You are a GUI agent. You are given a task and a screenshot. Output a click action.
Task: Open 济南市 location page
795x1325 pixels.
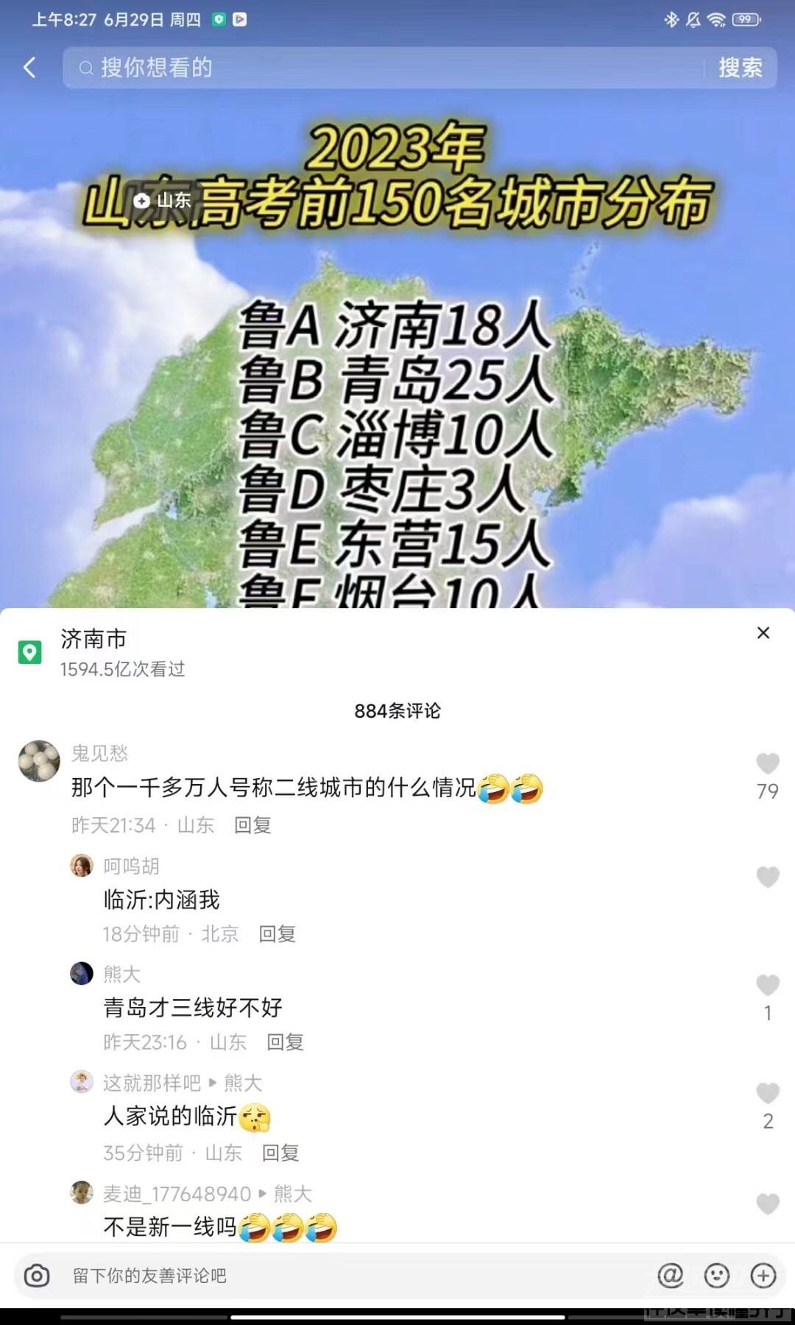(x=93, y=639)
